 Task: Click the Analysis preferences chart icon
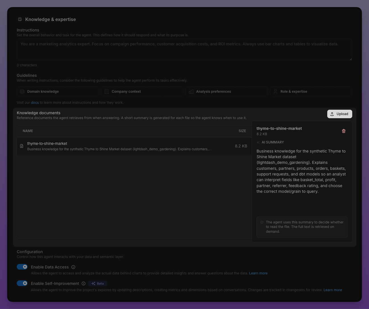[191, 92]
